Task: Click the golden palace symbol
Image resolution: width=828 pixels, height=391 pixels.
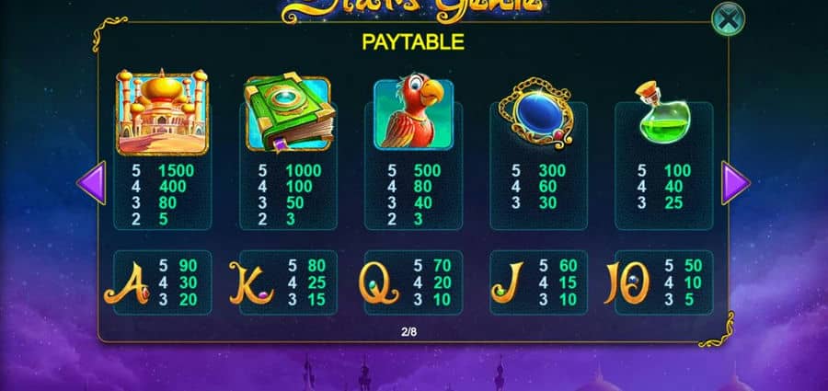Action: 162,112
